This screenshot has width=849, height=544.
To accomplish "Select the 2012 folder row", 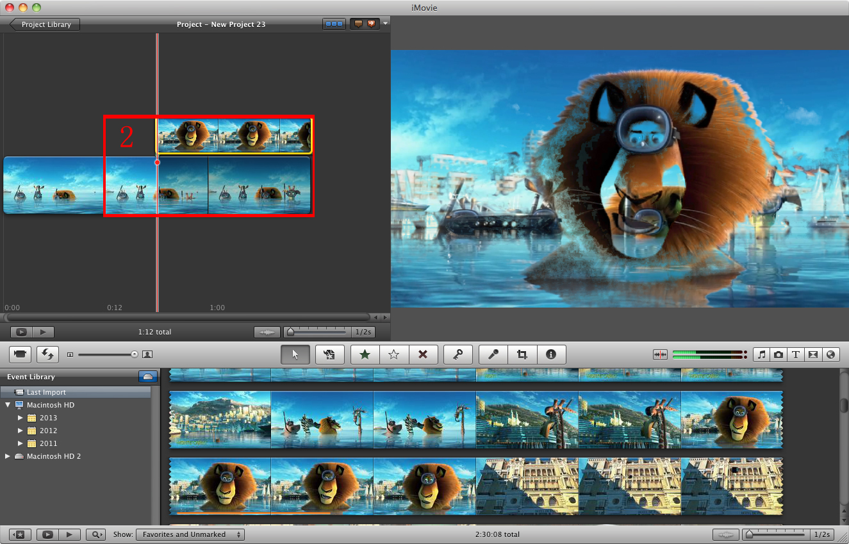I will 76,431.
